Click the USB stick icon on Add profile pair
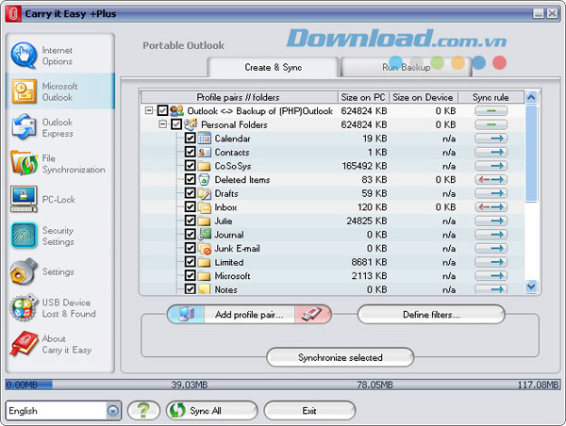 tap(312, 314)
